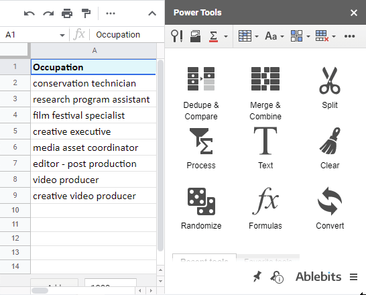Select cell editor - post production
The width and height of the screenshot is (366, 295).
(93, 164)
